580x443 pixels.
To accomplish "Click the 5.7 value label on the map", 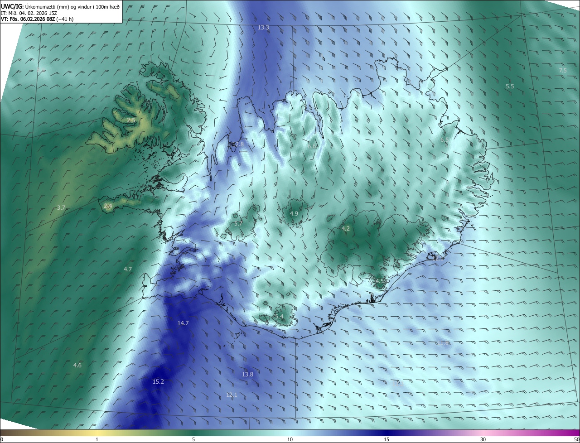I will [x=238, y=223].
